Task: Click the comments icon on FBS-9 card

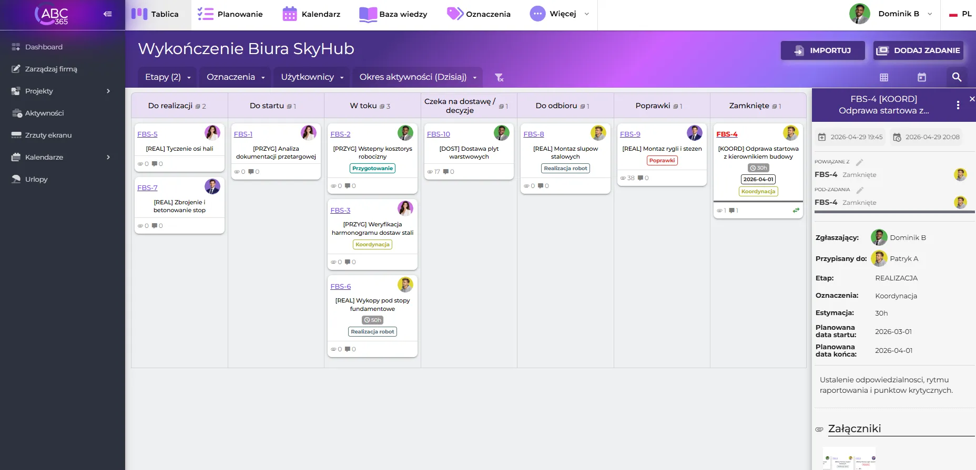Action: point(640,178)
